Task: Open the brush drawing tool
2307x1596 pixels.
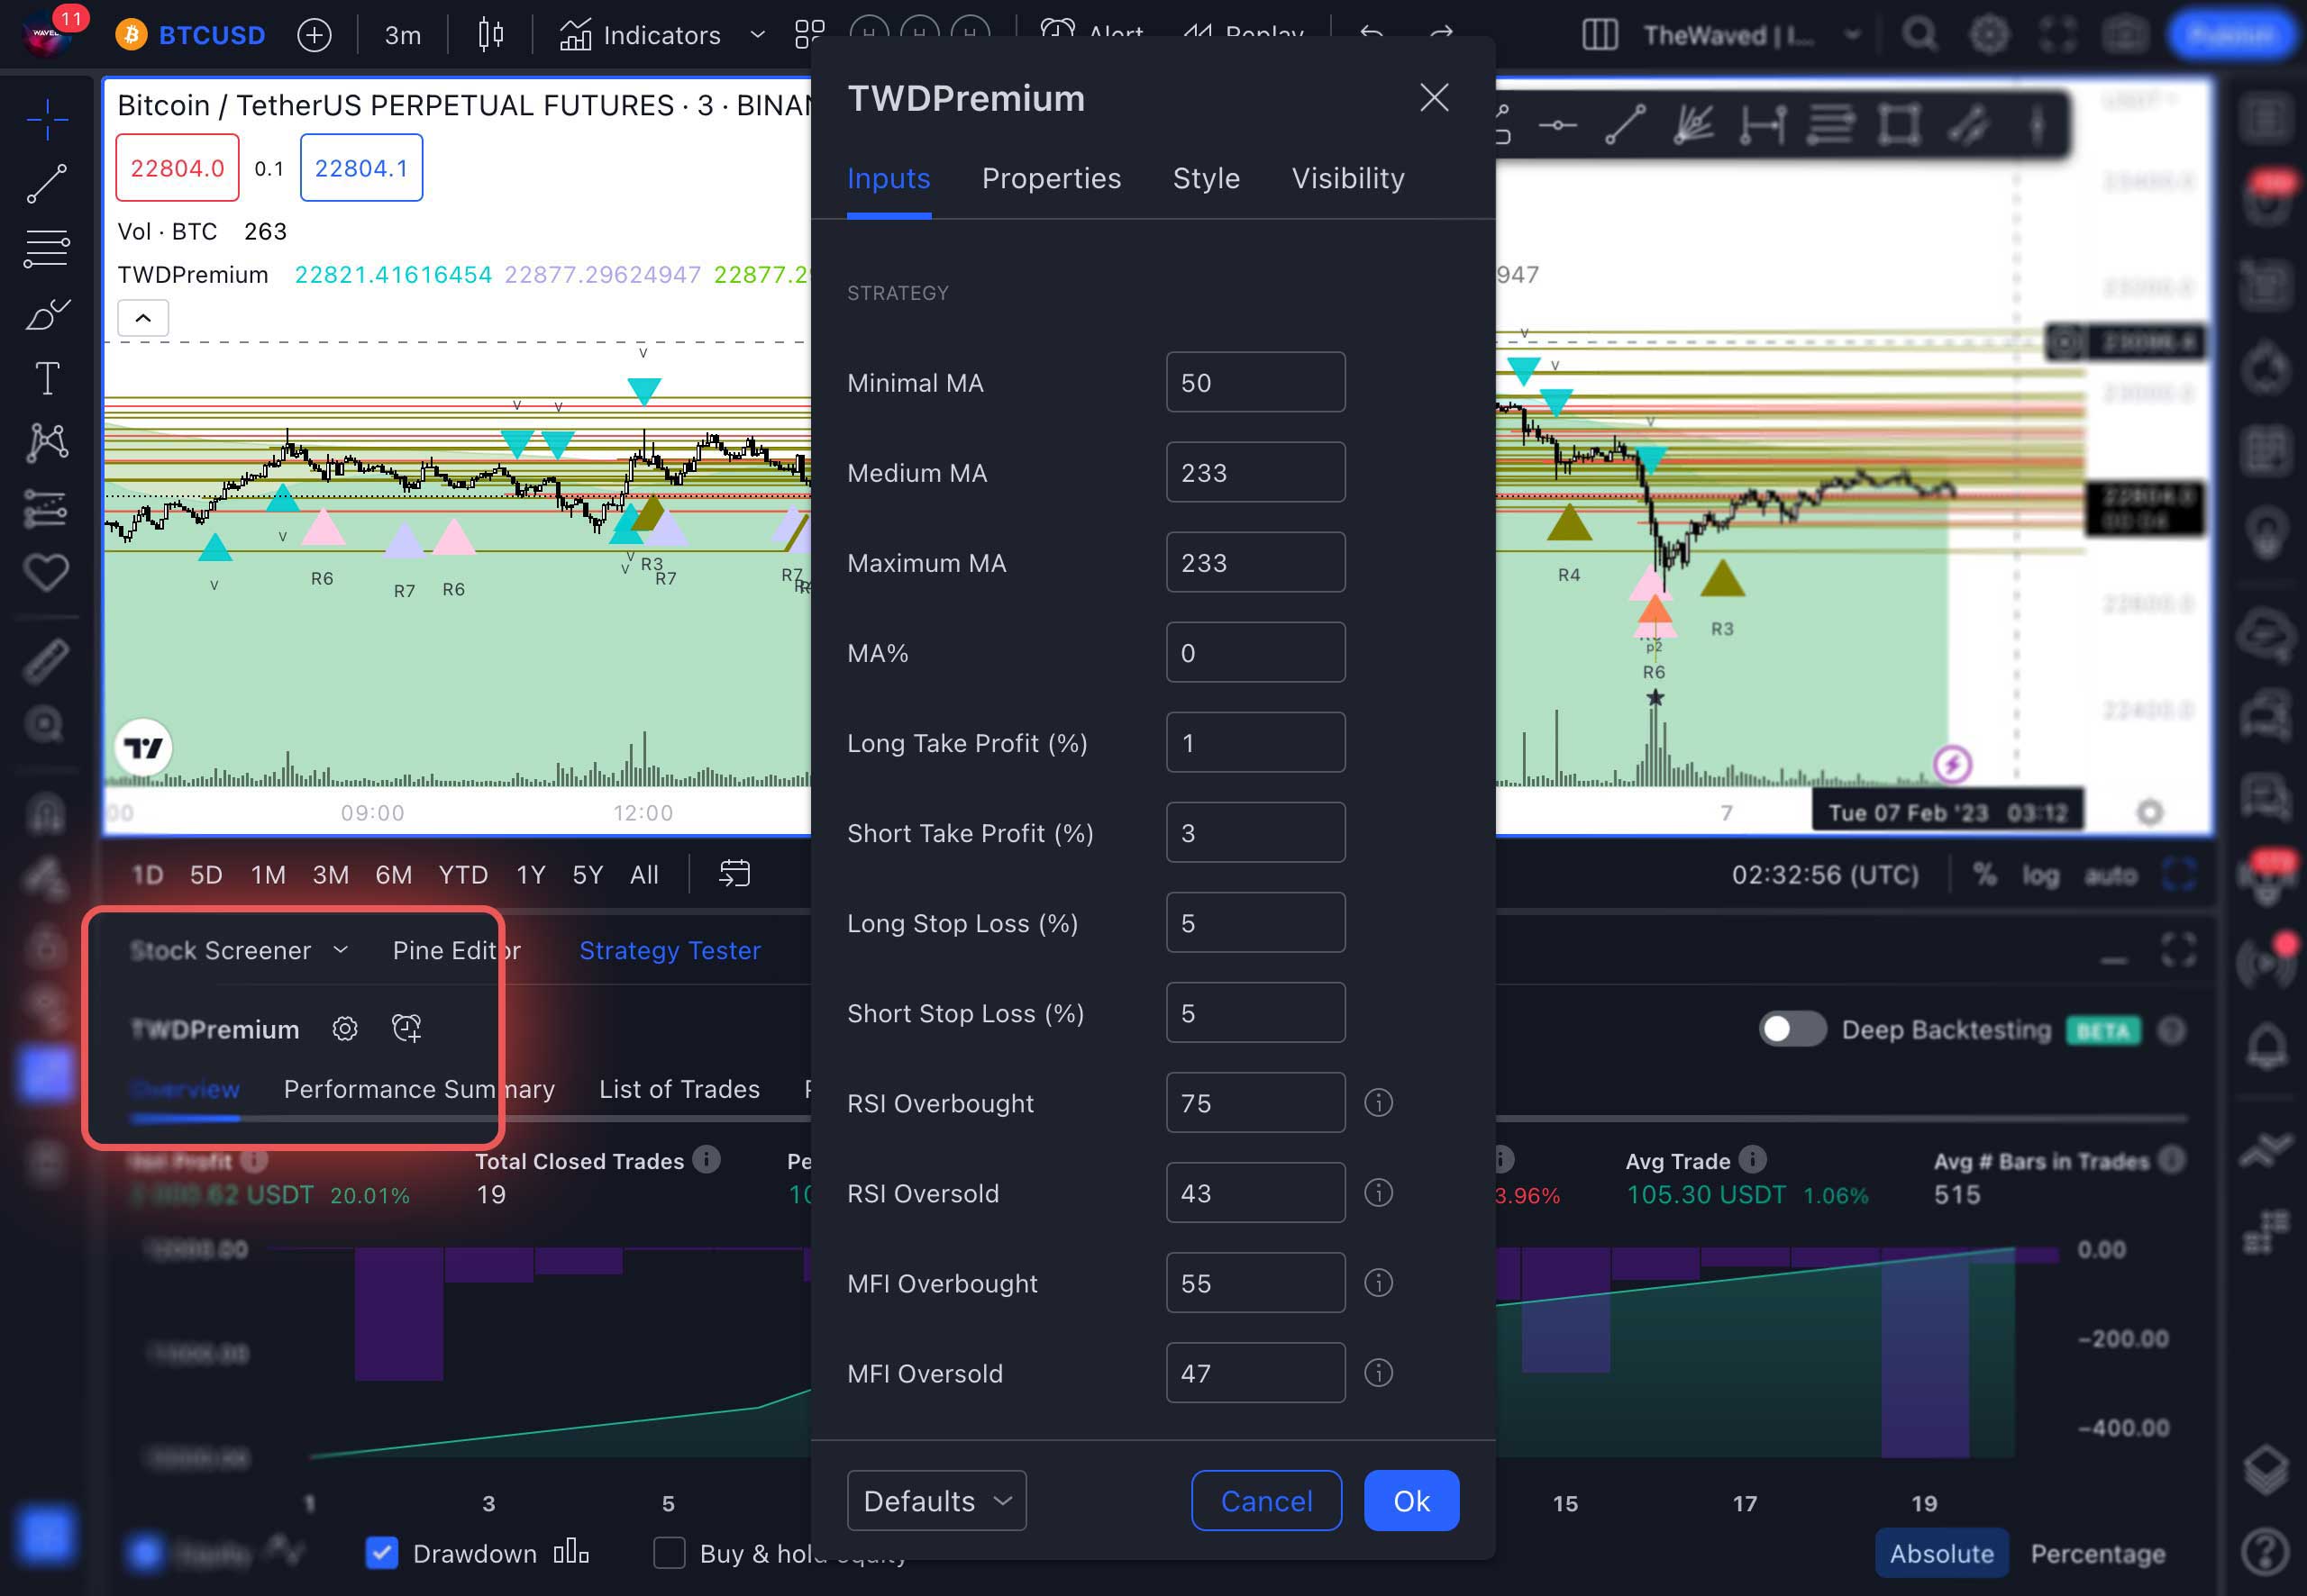Action: [x=47, y=315]
